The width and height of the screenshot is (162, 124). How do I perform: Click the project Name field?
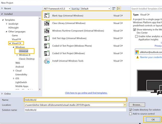[75, 100]
